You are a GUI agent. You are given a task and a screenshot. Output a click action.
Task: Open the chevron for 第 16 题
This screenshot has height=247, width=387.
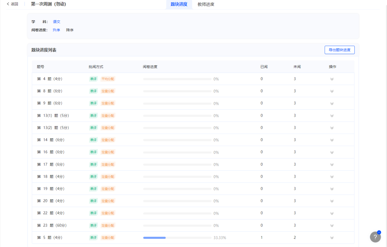(x=332, y=152)
